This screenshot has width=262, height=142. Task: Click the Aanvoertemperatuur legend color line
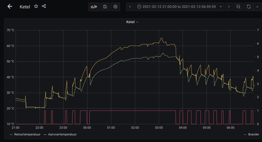tap(45, 134)
